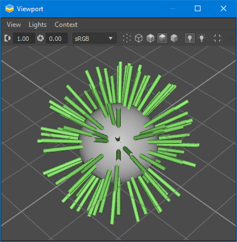Toggle the smooth shaded display mode

point(162,38)
